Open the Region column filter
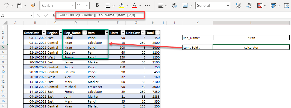Image resolution: width=291 pixels, height=108 pixels. click(x=60, y=33)
